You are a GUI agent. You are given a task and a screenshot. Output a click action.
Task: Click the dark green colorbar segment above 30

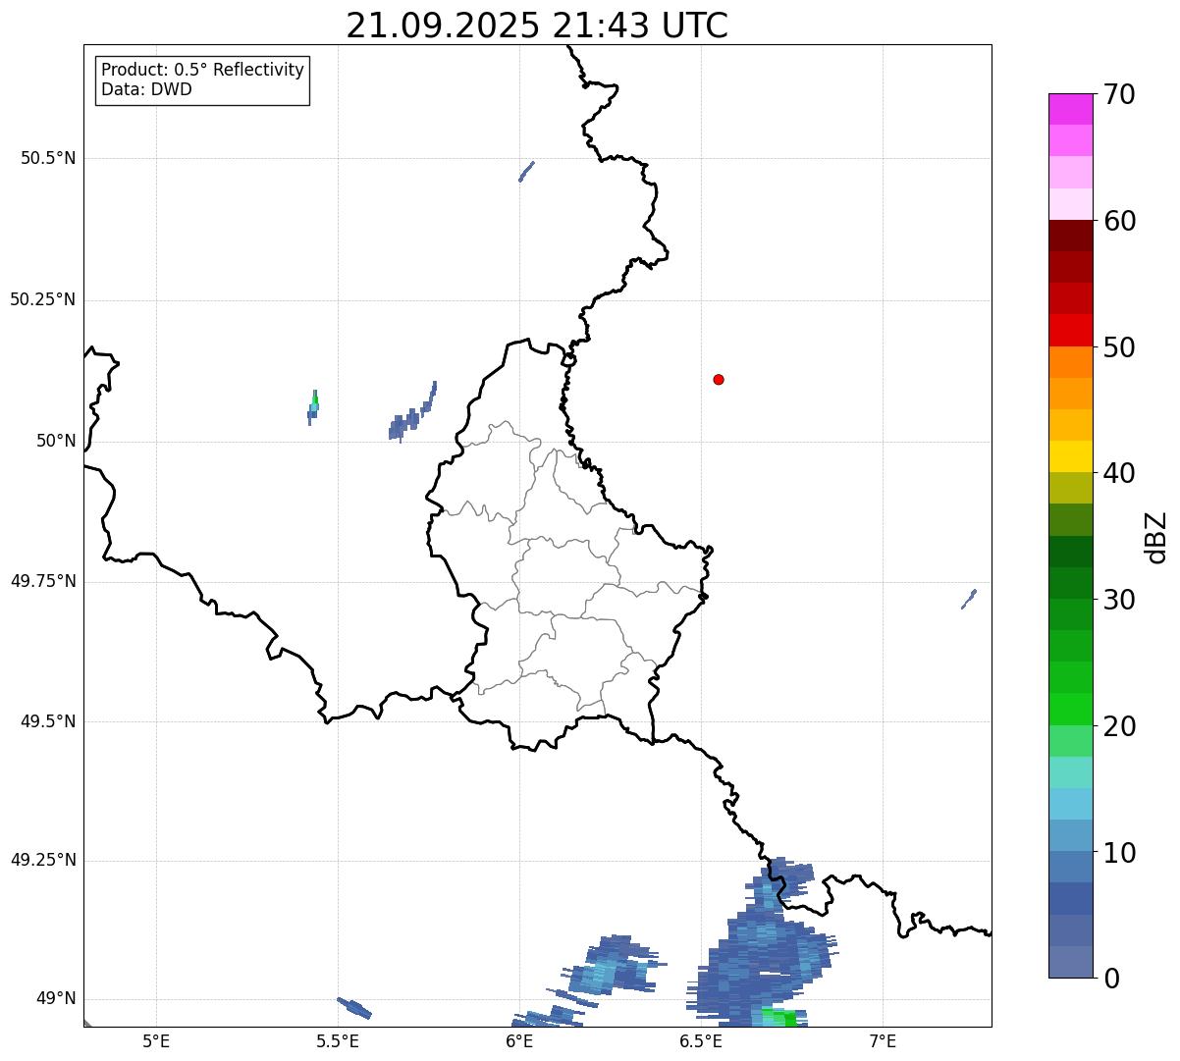pyautogui.click(x=1070, y=583)
